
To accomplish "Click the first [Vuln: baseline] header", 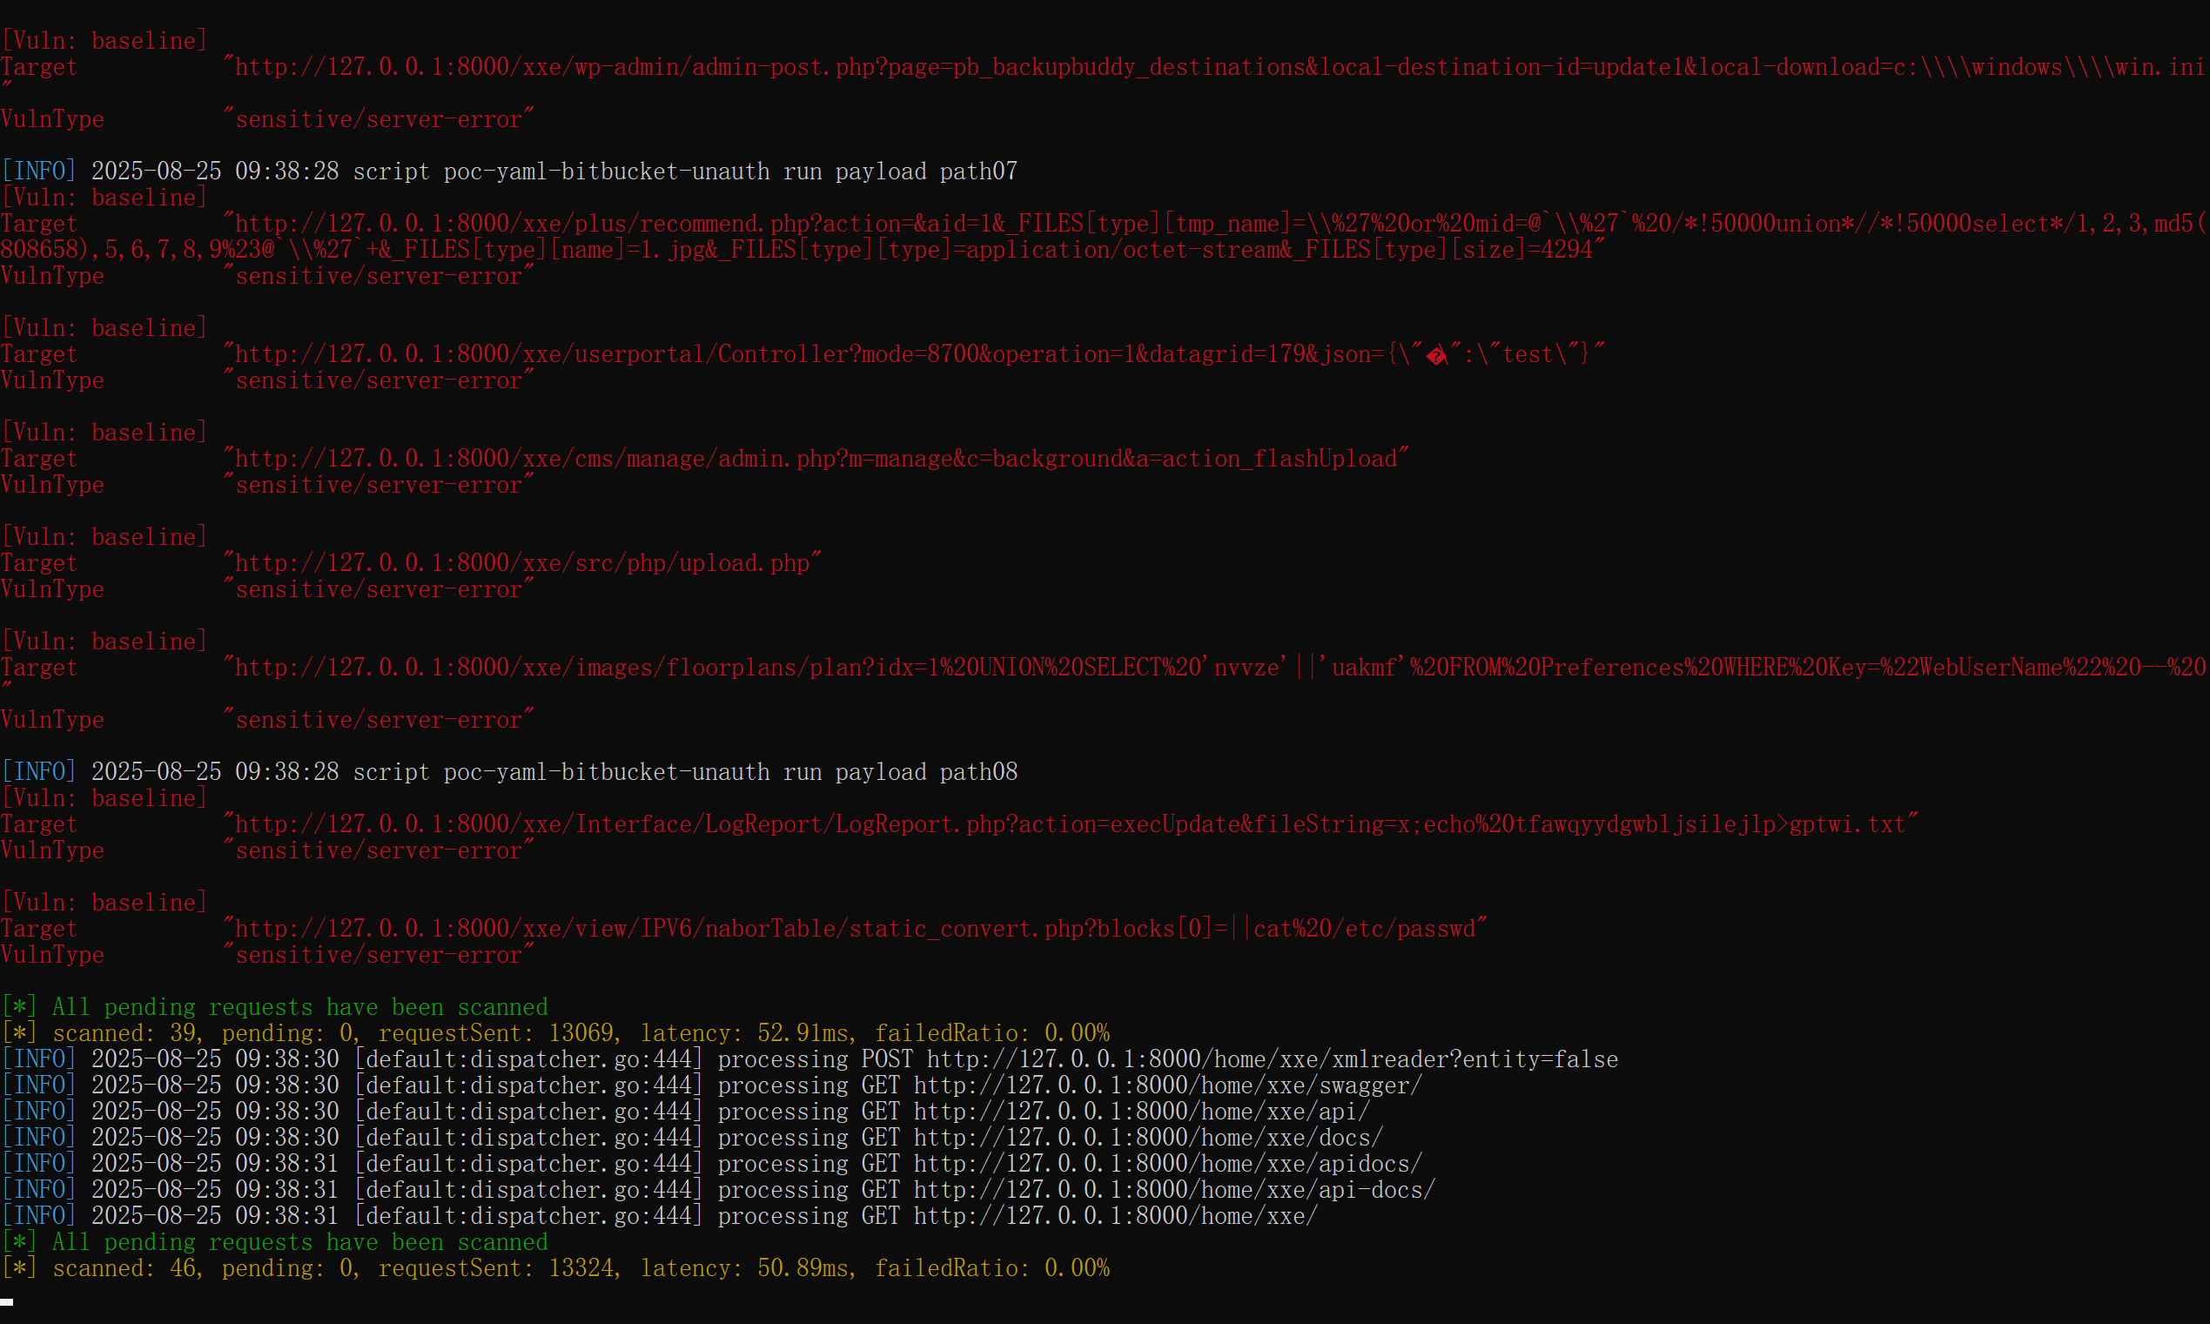I will 104,41.
